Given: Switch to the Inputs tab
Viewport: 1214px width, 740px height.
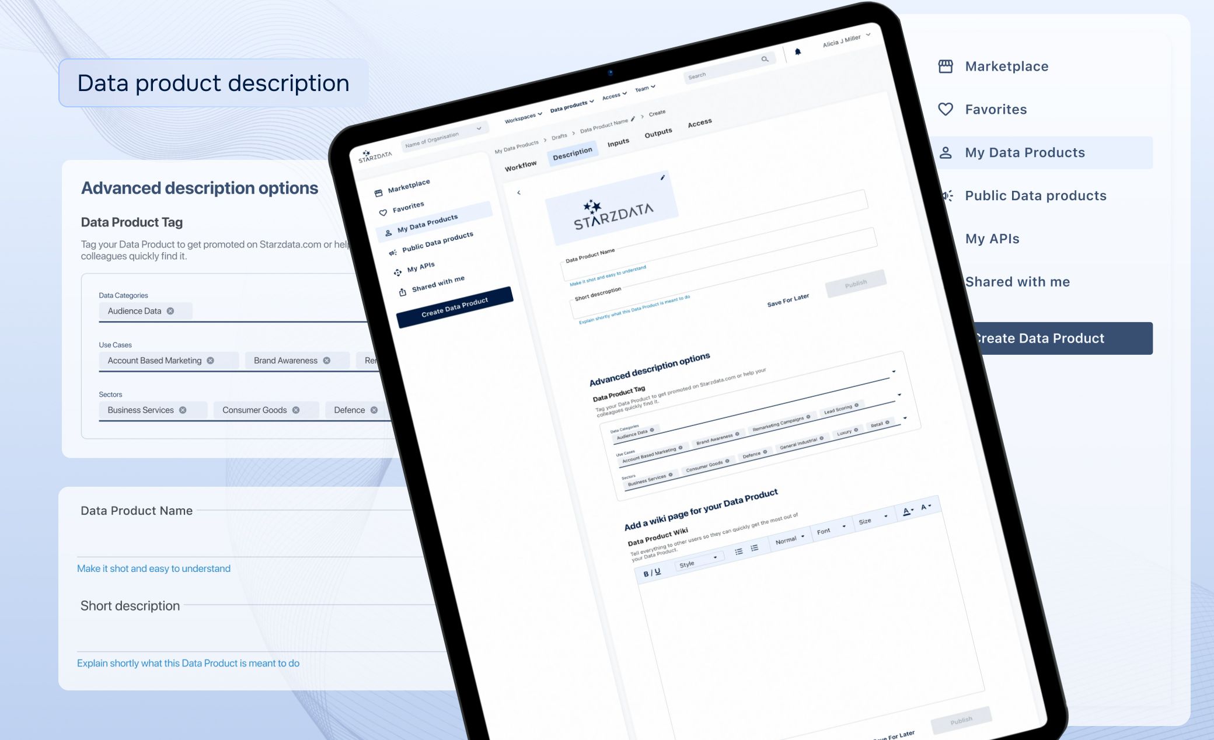Looking at the screenshot, I should [x=618, y=142].
